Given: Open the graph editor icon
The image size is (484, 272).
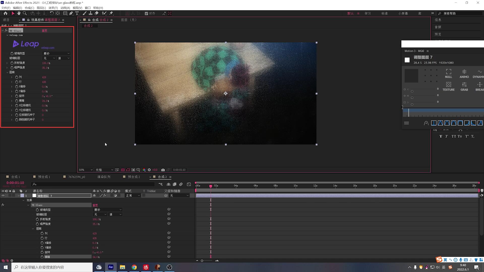Looking at the screenshot, I should pos(189,184).
